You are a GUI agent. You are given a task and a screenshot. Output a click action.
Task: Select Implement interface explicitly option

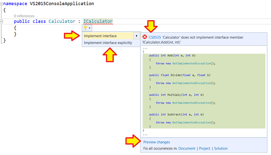pyautogui.click(x=108, y=43)
